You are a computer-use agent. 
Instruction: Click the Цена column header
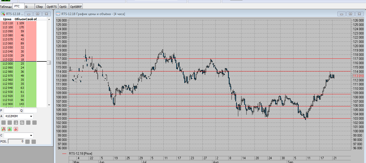tap(7, 19)
